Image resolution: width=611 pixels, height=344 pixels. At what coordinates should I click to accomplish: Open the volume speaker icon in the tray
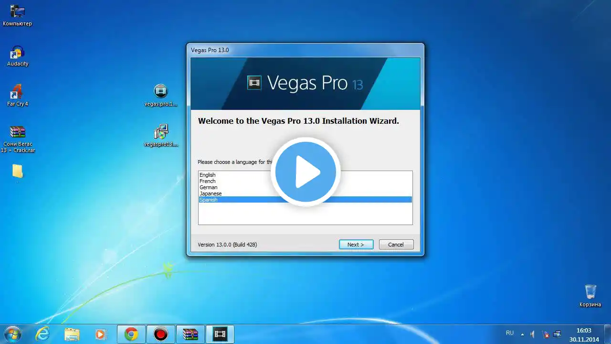pos(533,334)
